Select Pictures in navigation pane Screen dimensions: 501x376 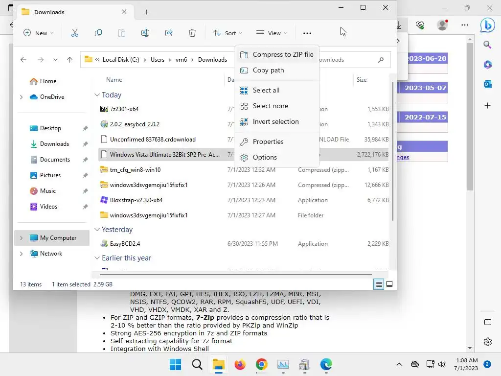(x=51, y=175)
